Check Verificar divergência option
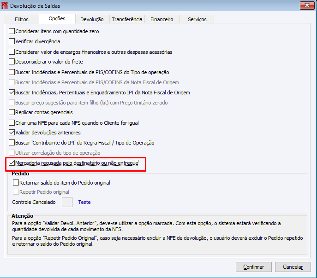This screenshot has height=278, width=317. (12, 41)
